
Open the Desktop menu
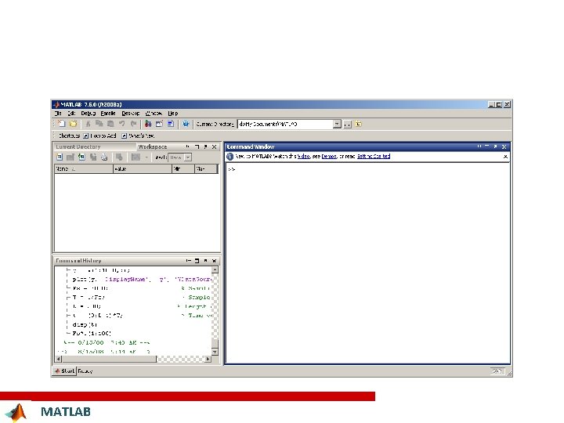click(x=131, y=114)
